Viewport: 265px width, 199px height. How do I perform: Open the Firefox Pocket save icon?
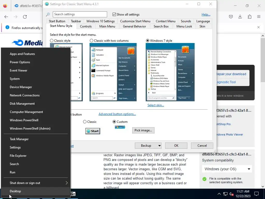coord(231,17)
